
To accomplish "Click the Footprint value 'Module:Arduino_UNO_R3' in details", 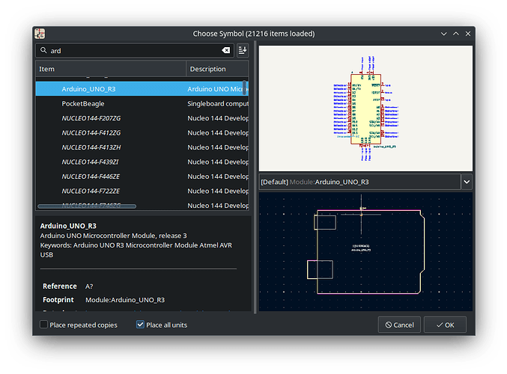I will pyautogui.click(x=125, y=300).
